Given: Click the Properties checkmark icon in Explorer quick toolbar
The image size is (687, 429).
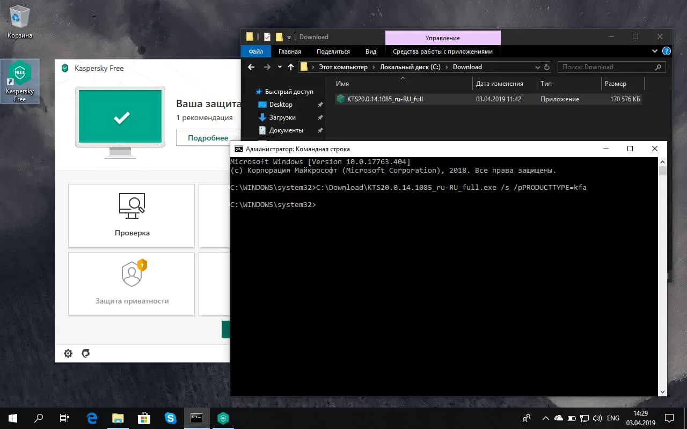Looking at the screenshot, I should pyautogui.click(x=267, y=37).
